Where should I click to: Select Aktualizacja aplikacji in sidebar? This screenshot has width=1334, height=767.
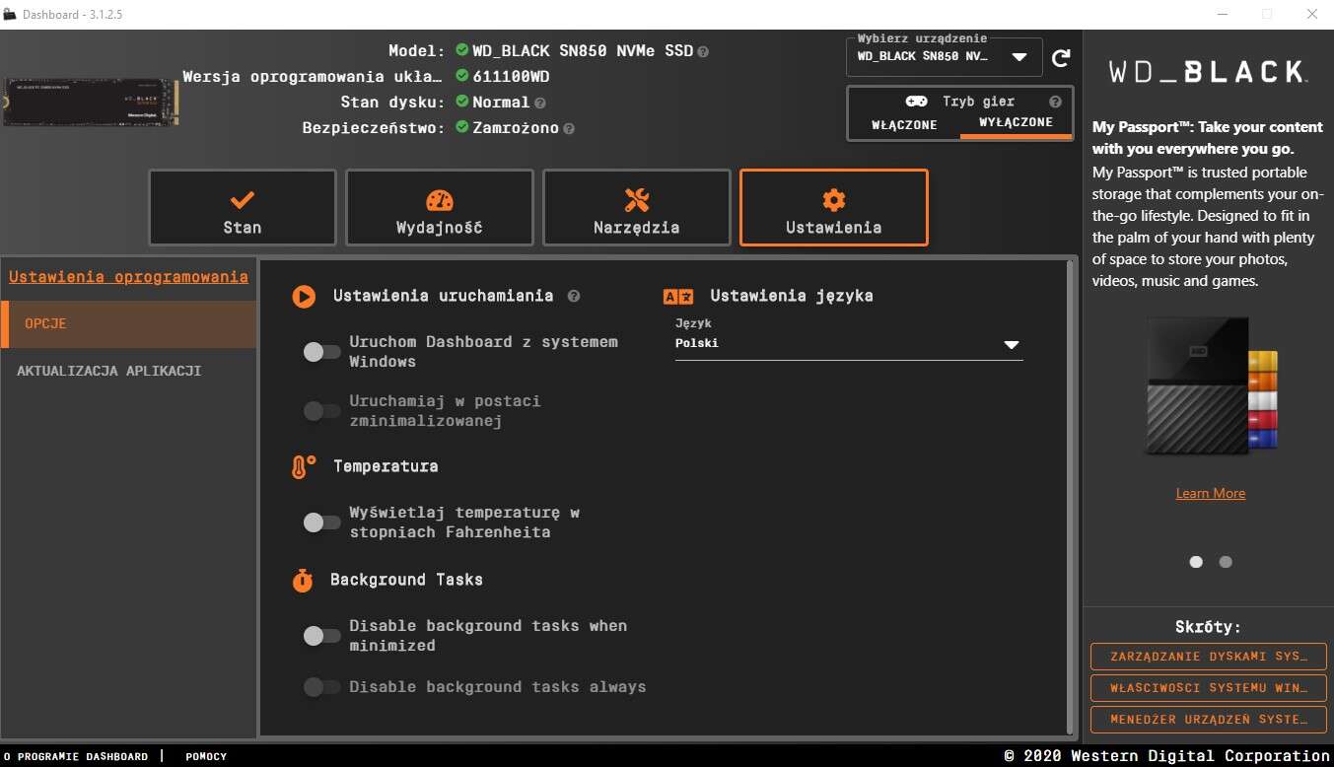109,371
